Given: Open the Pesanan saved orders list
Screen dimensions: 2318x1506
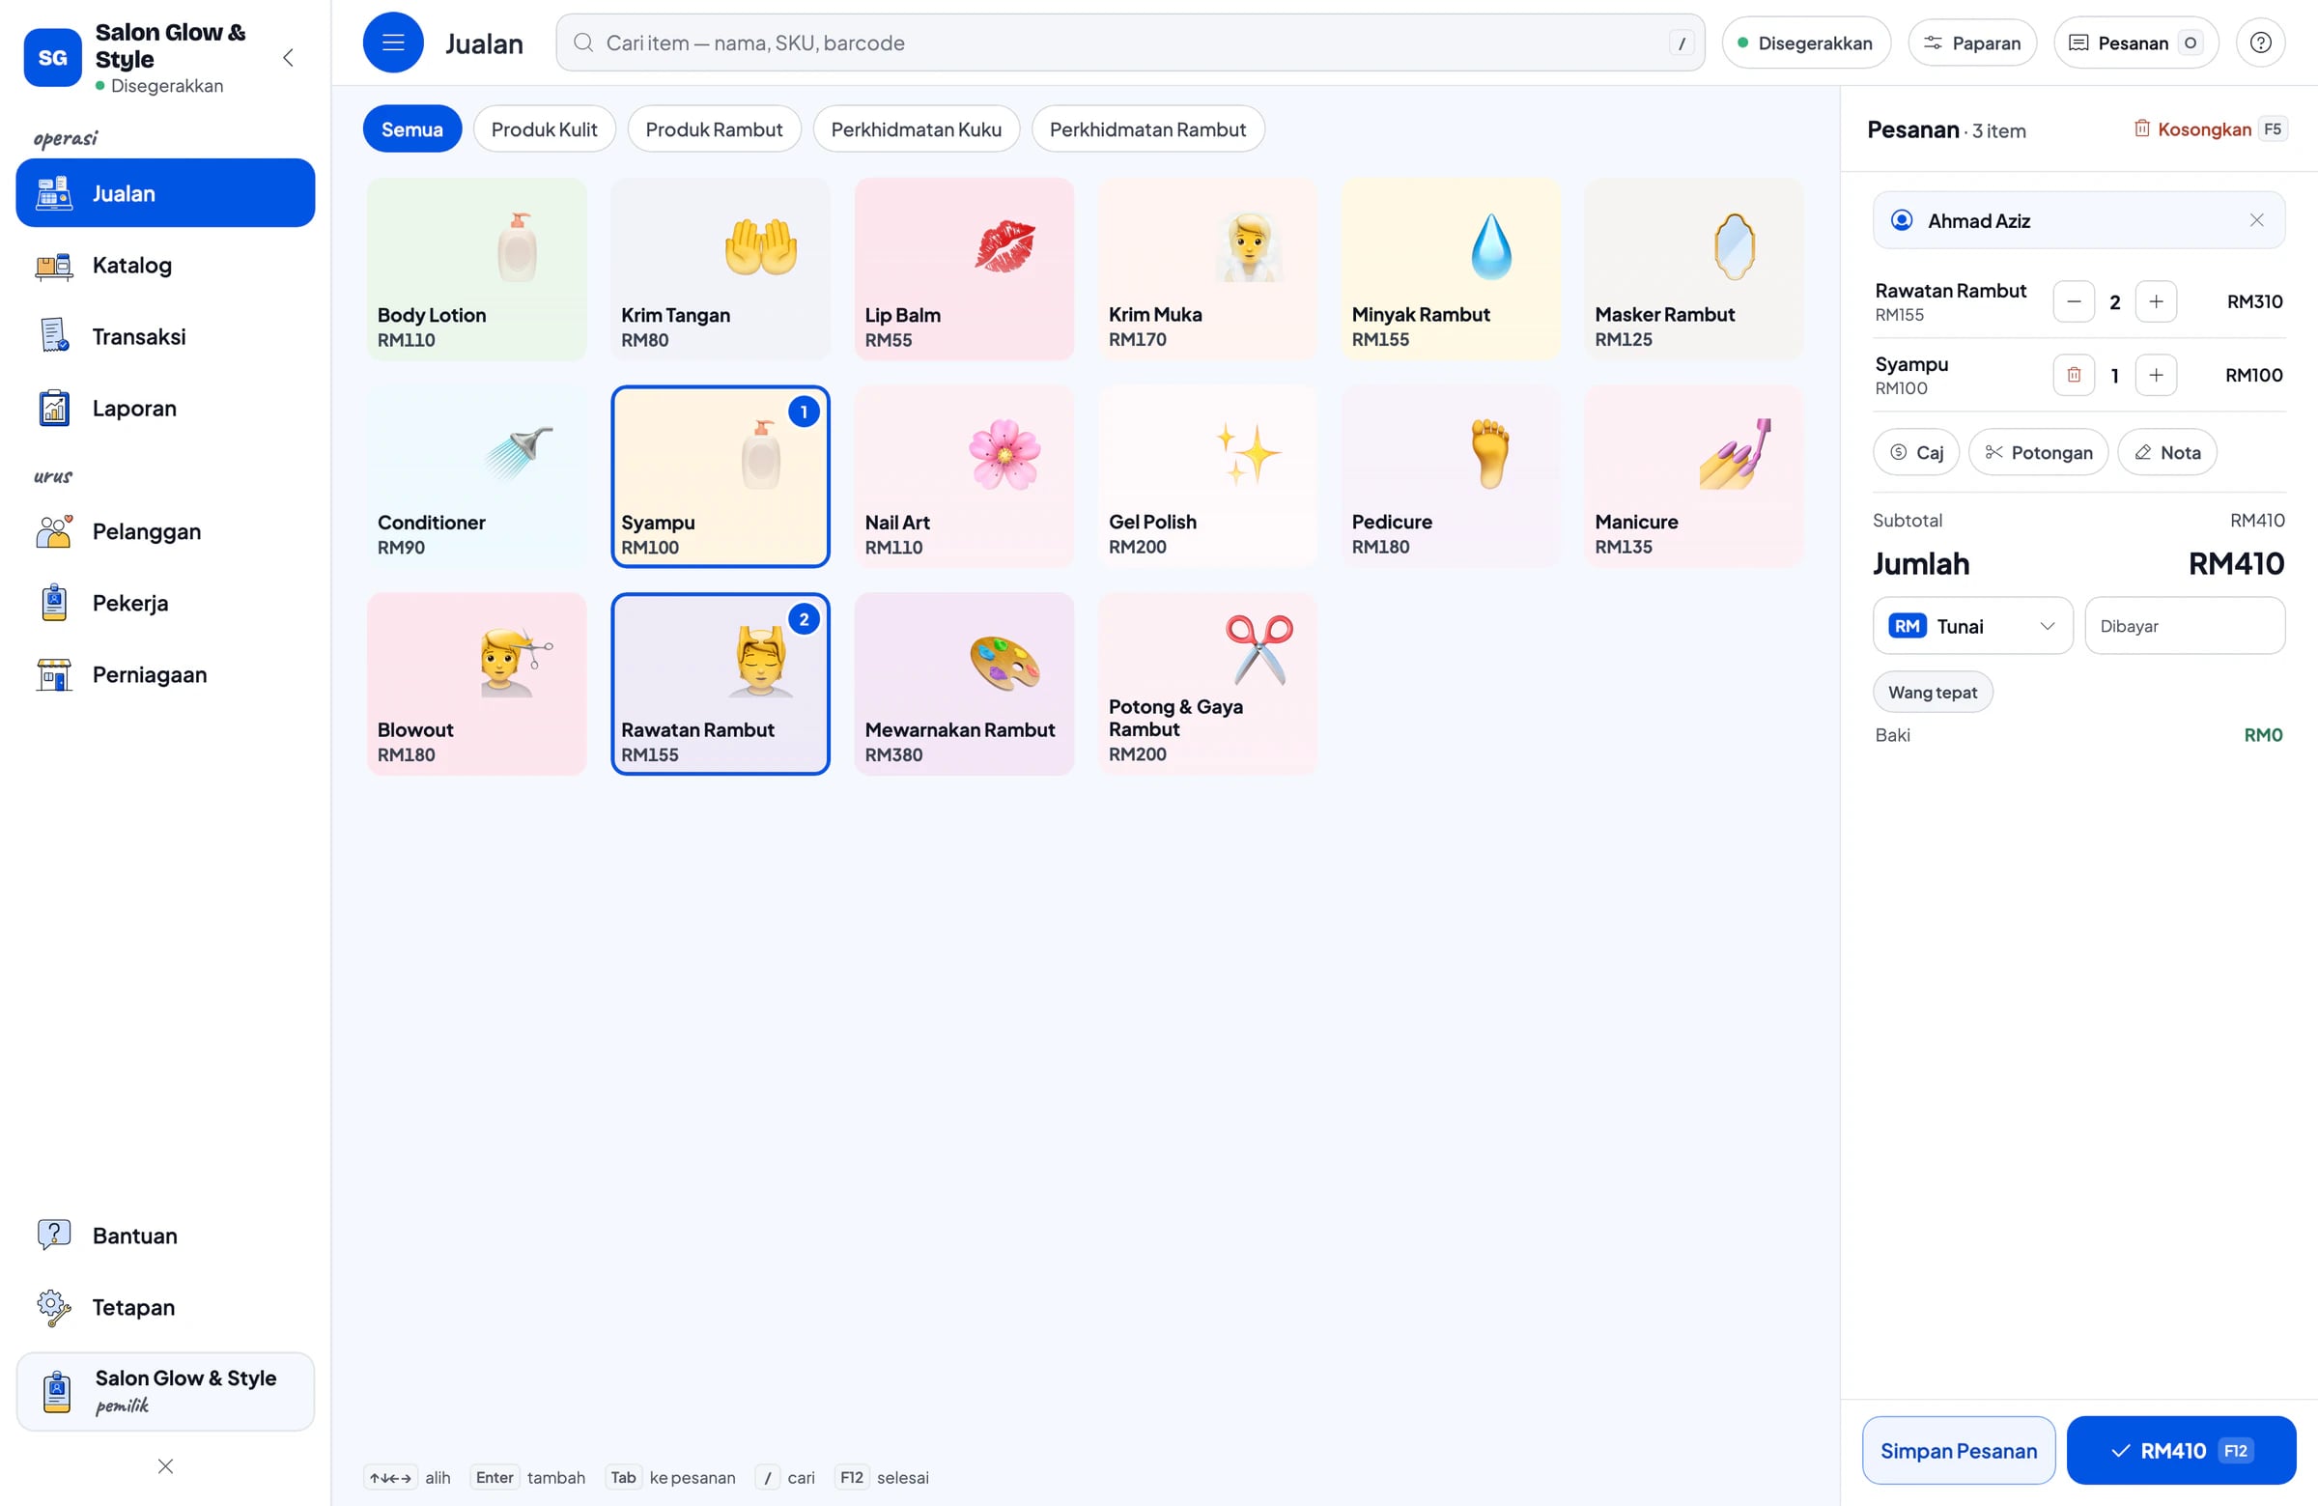Looking at the screenshot, I should click(2135, 42).
